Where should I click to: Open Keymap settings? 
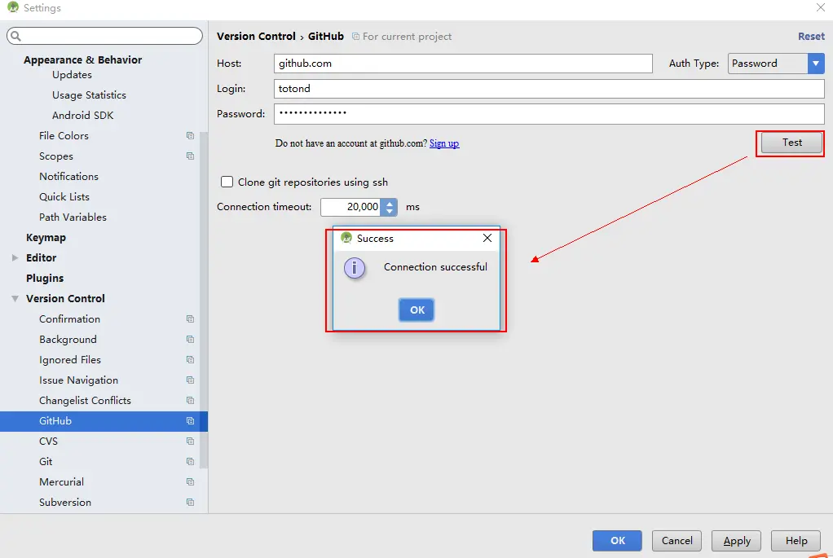pyautogui.click(x=46, y=238)
